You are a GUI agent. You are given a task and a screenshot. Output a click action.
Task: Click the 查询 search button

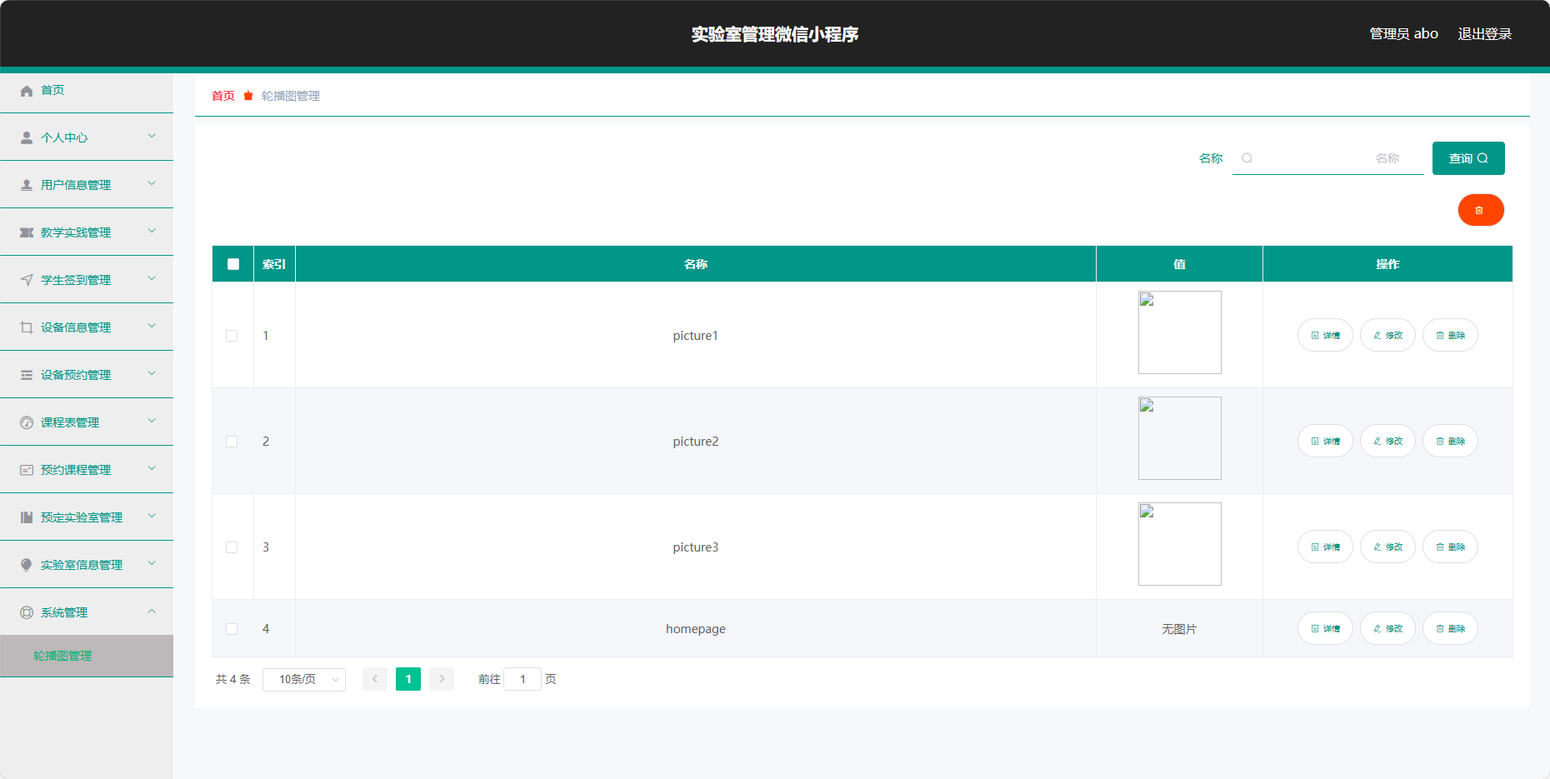coord(1468,158)
